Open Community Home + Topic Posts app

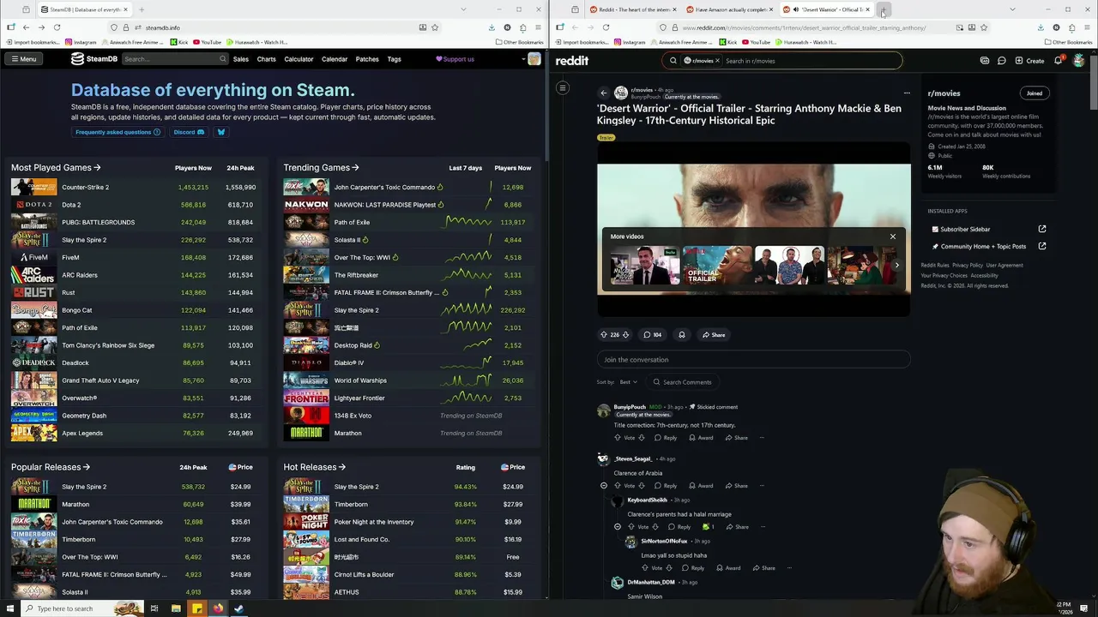(x=988, y=246)
